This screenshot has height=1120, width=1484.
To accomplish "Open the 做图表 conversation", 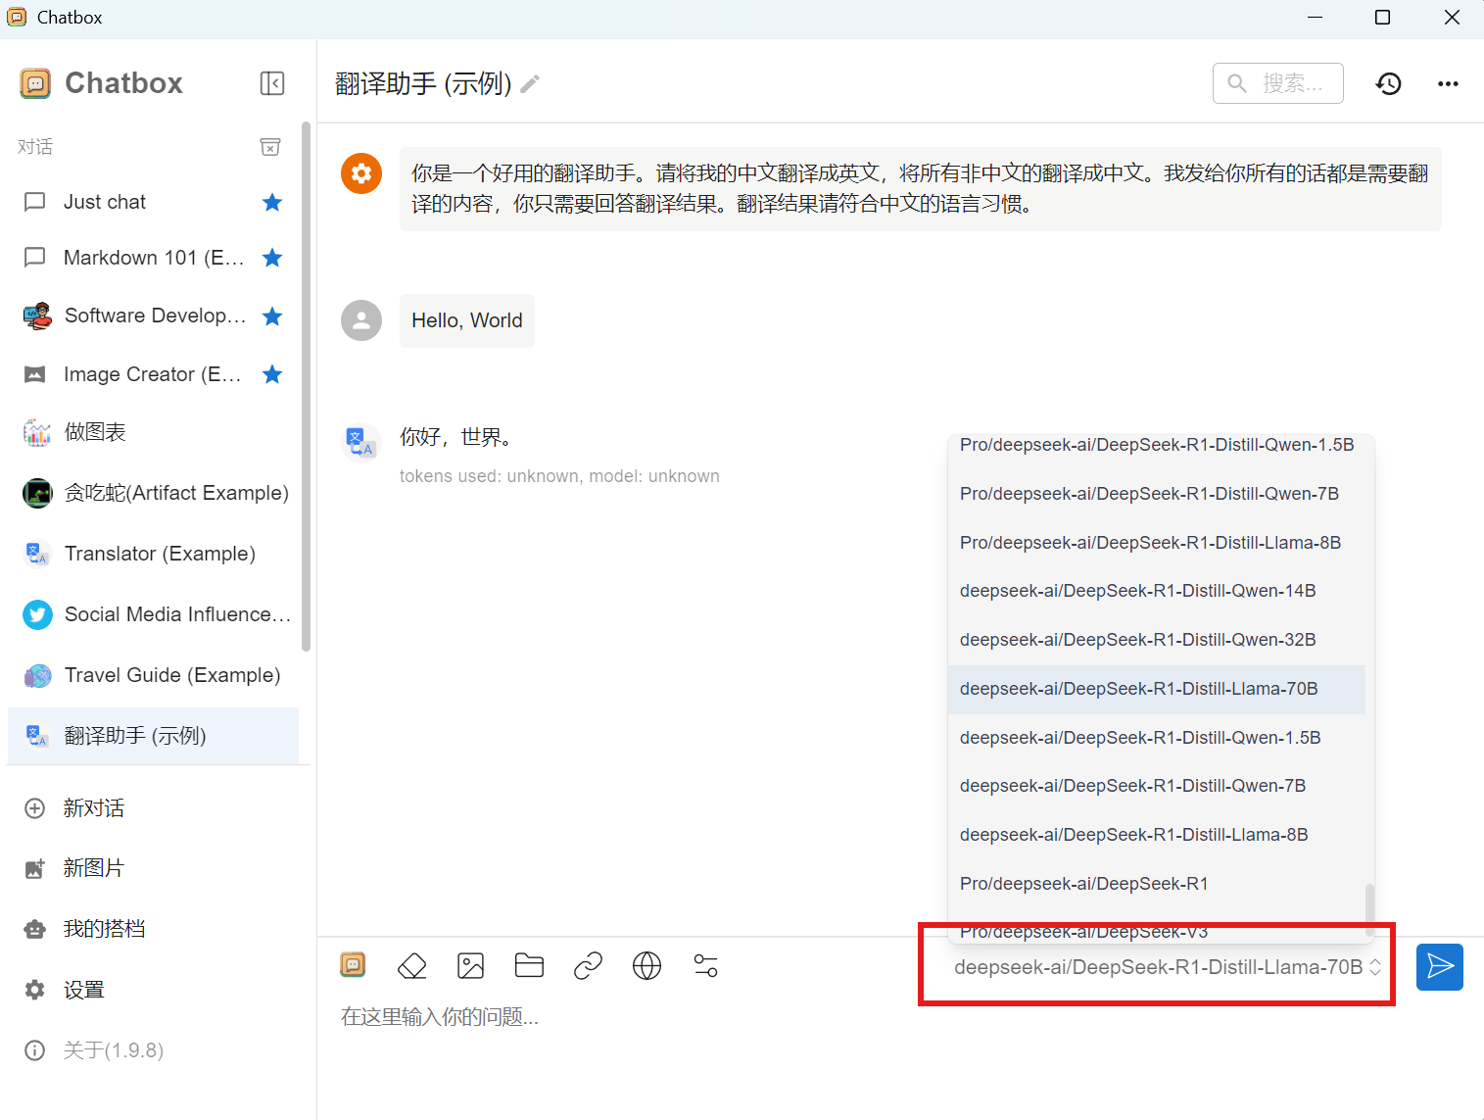I will click(x=153, y=432).
